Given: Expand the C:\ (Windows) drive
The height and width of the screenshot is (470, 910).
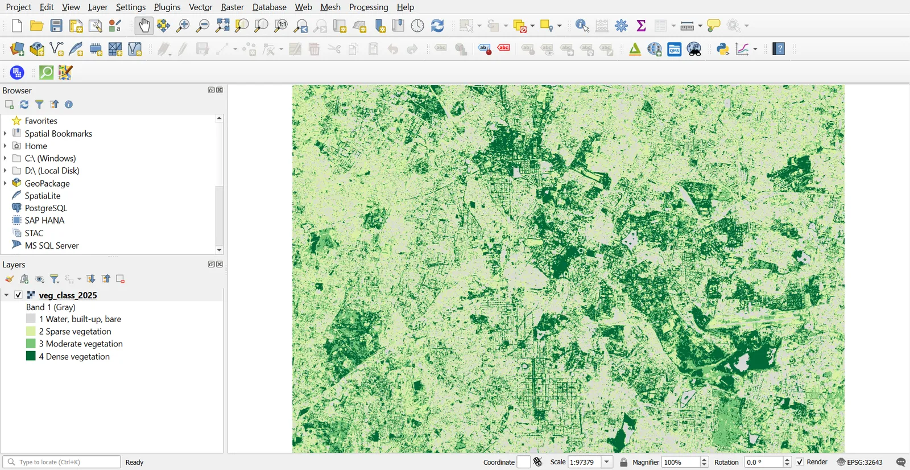Looking at the screenshot, I should tap(5, 158).
